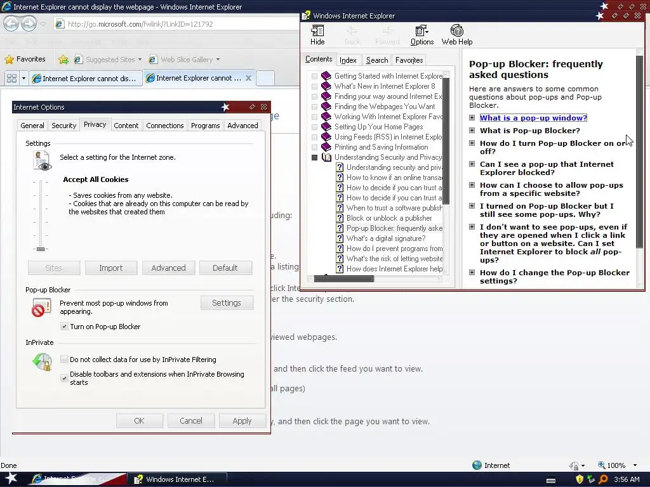Check box beside Using Feeds (RSS)

[x=315, y=137]
